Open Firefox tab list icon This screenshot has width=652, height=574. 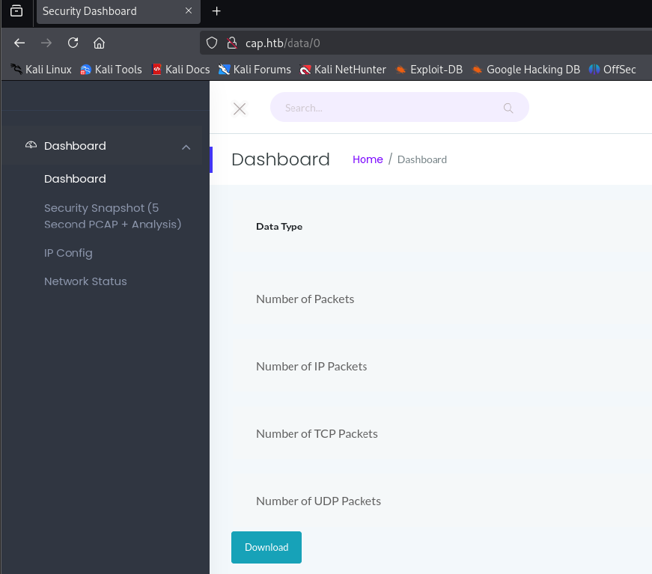(x=16, y=10)
